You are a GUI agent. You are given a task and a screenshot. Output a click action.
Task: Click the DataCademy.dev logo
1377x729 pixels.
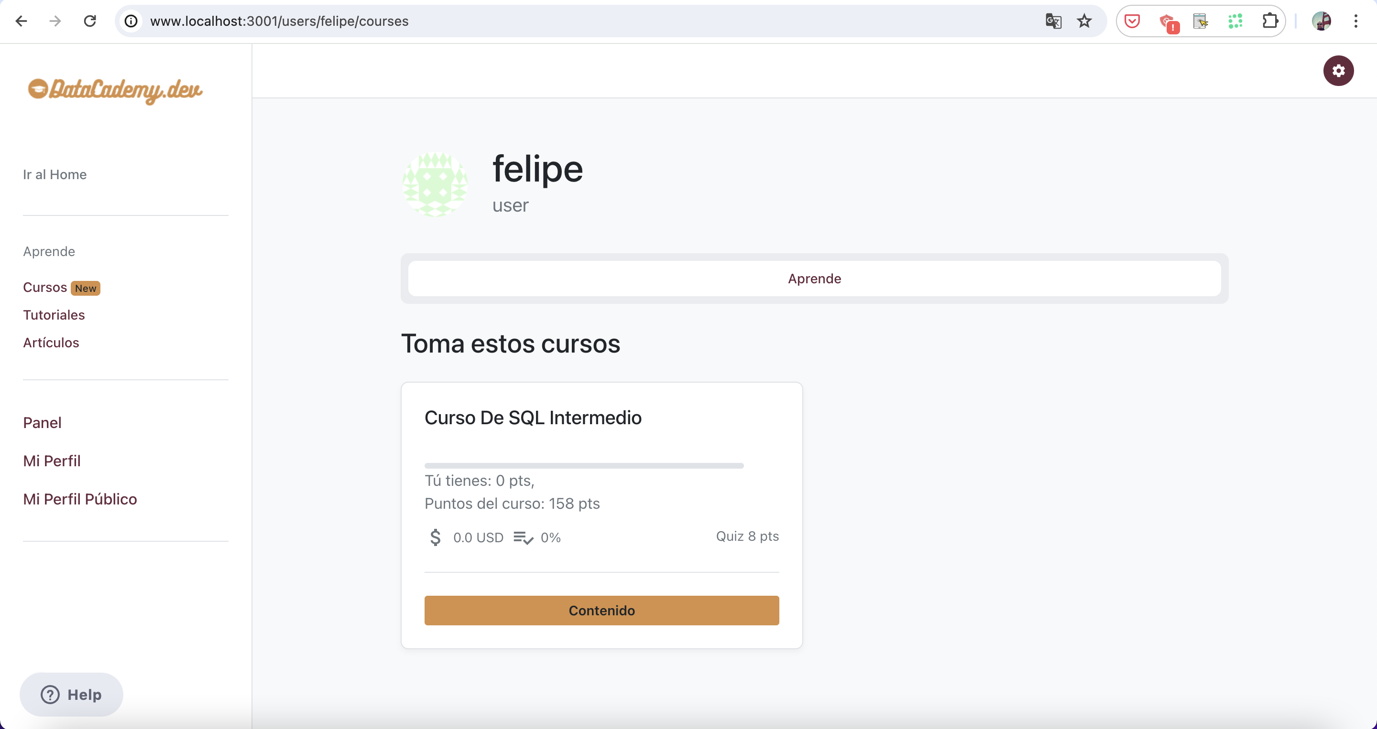(x=115, y=90)
